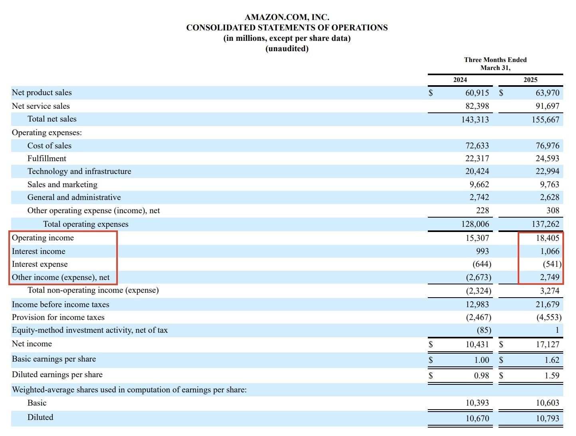The height and width of the screenshot is (436, 576).
Task: Click the 137,262 value
Action: tap(545, 224)
